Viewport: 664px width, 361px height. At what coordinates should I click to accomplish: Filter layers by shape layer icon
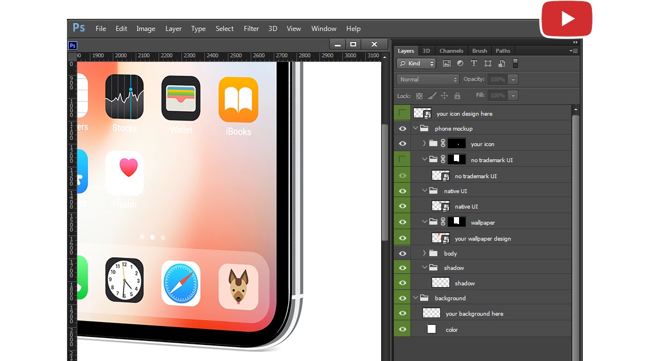pos(488,64)
